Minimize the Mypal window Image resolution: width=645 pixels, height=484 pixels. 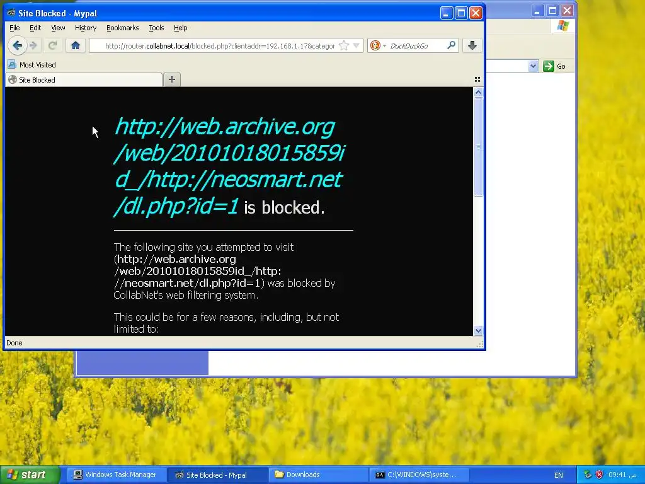447,13
